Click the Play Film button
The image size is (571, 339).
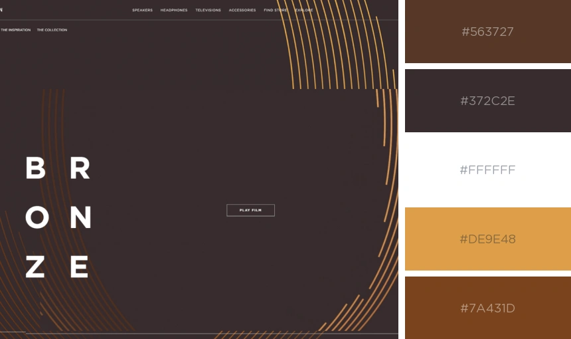[x=250, y=210]
